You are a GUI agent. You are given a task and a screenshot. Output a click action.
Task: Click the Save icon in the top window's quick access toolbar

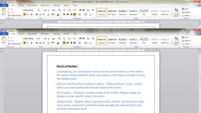coord(5,2)
